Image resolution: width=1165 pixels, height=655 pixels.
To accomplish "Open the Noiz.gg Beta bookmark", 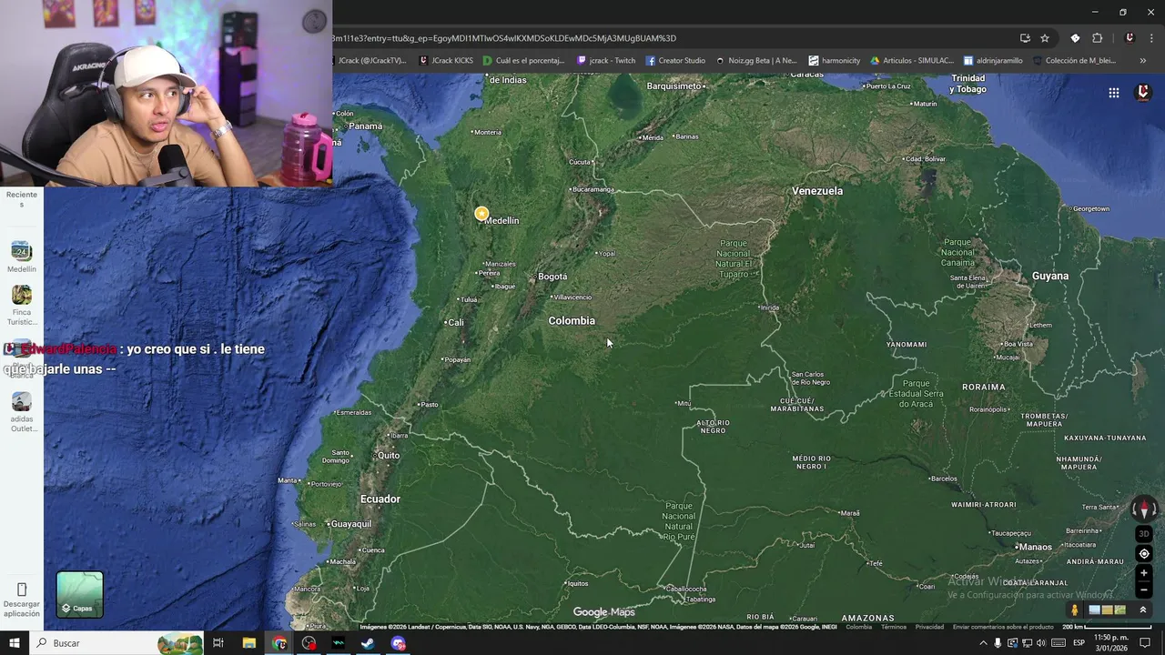I will click(x=756, y=61).
